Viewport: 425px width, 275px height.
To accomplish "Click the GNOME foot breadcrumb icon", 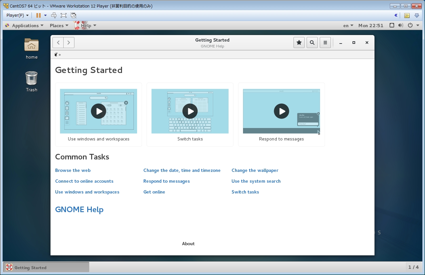I will tap(56, 55).
